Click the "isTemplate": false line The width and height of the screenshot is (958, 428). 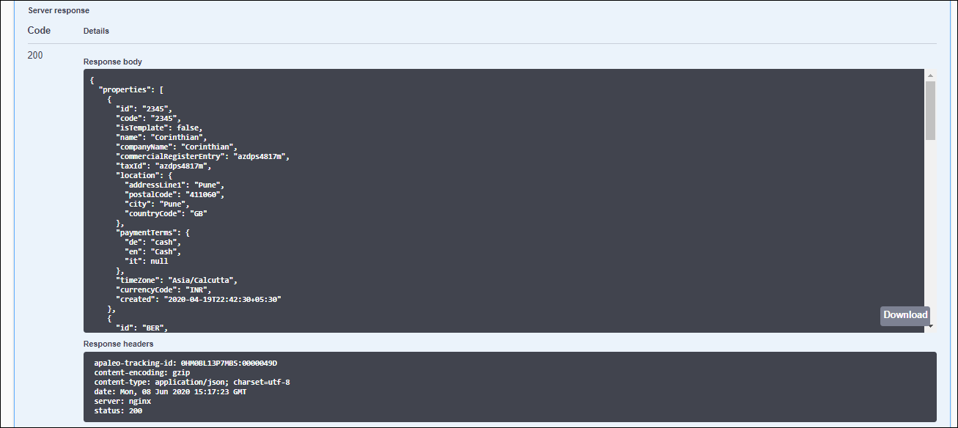point(159,128)
